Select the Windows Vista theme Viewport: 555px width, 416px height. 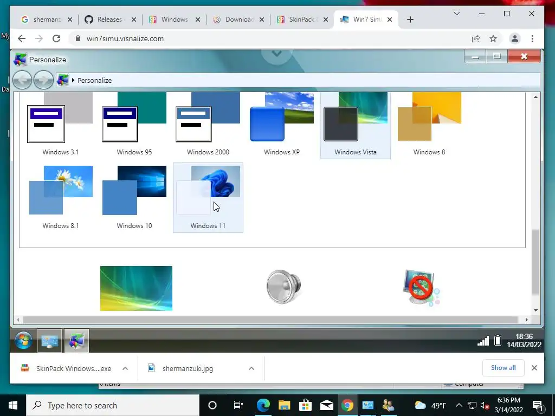pyautogui.click(x=356, y=125)
